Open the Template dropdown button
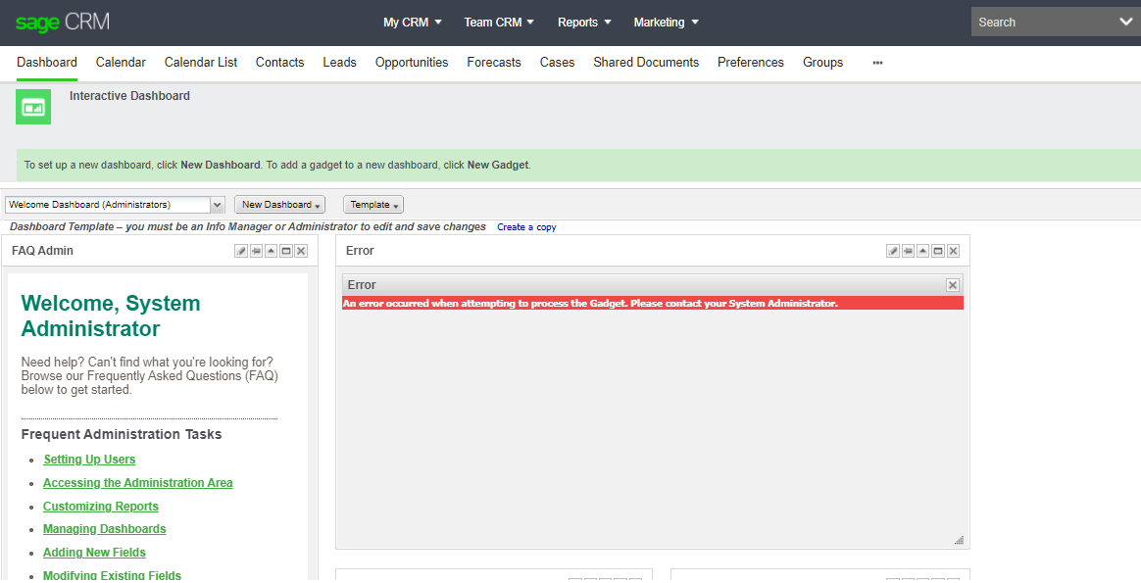 [x=373, y=205]
